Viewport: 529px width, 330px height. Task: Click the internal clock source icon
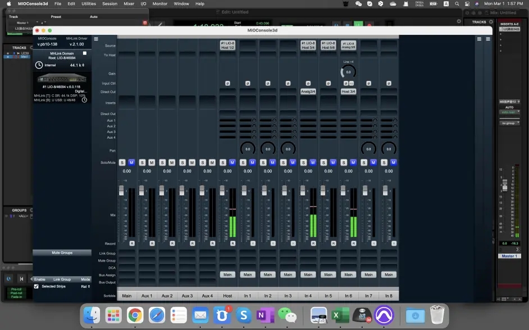[39, 65]
